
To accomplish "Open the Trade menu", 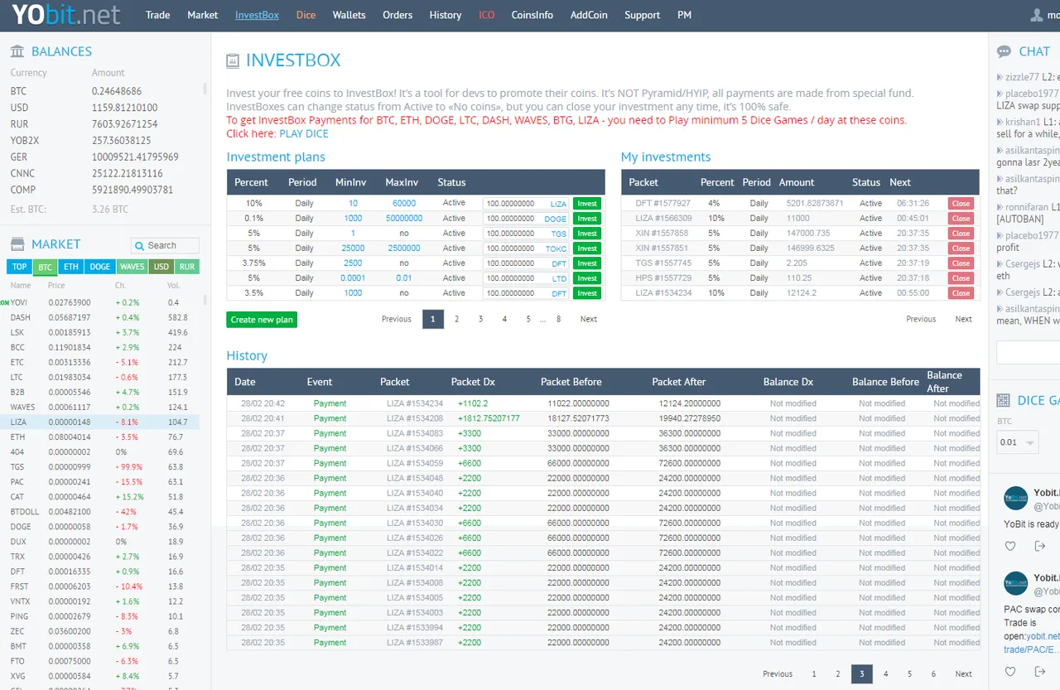I will [x=157, y=15].
